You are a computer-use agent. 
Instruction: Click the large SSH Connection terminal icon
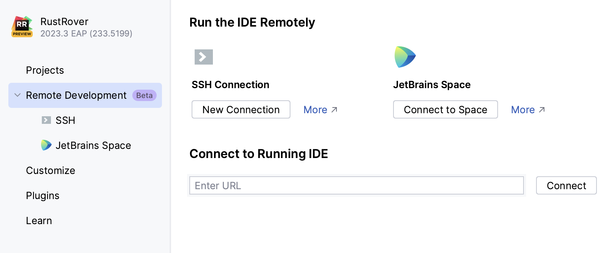point(204,57)
